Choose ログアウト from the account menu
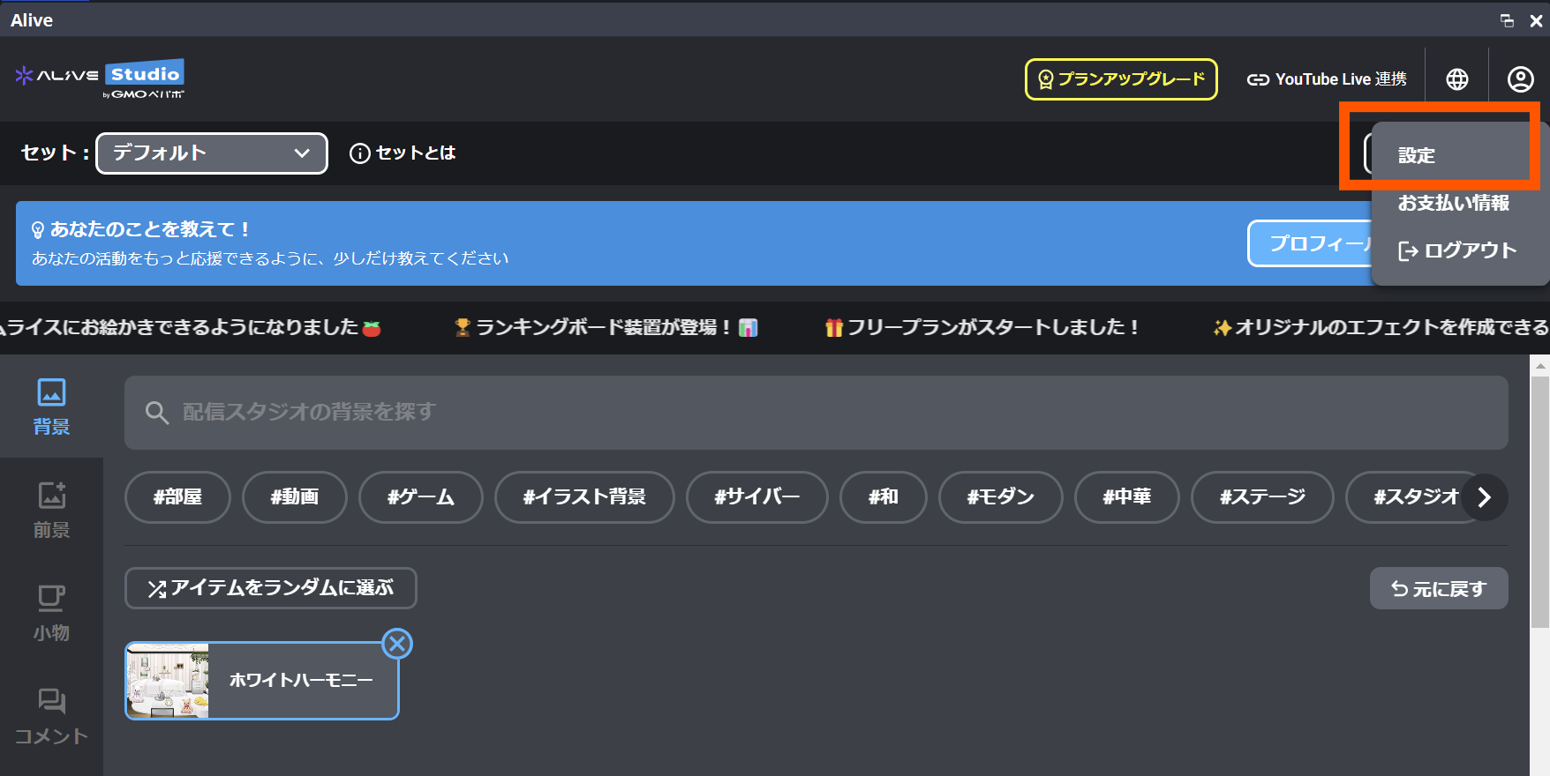Image resolution: width=1550 pixels, height=776 pixels. tap(1456, 250)
